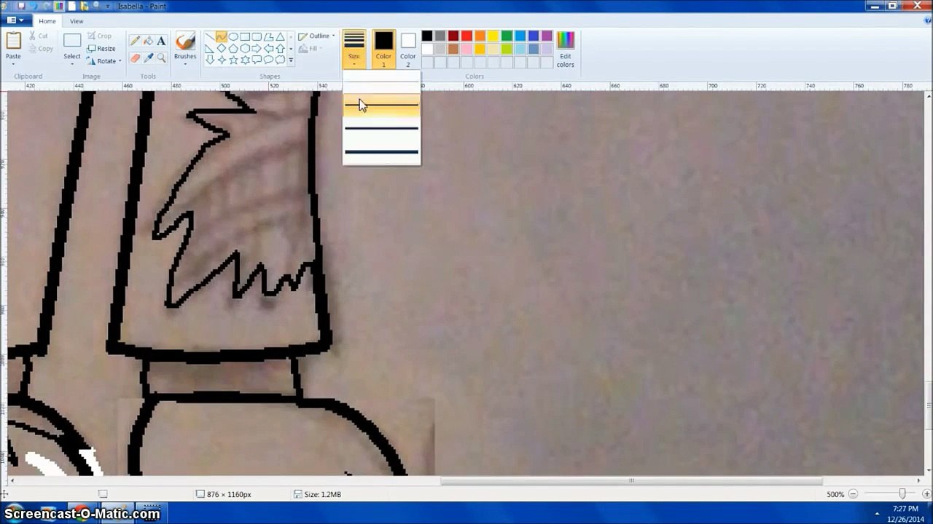
Task: Choose the Rounded rectangular callout shape
Action: 257,60
